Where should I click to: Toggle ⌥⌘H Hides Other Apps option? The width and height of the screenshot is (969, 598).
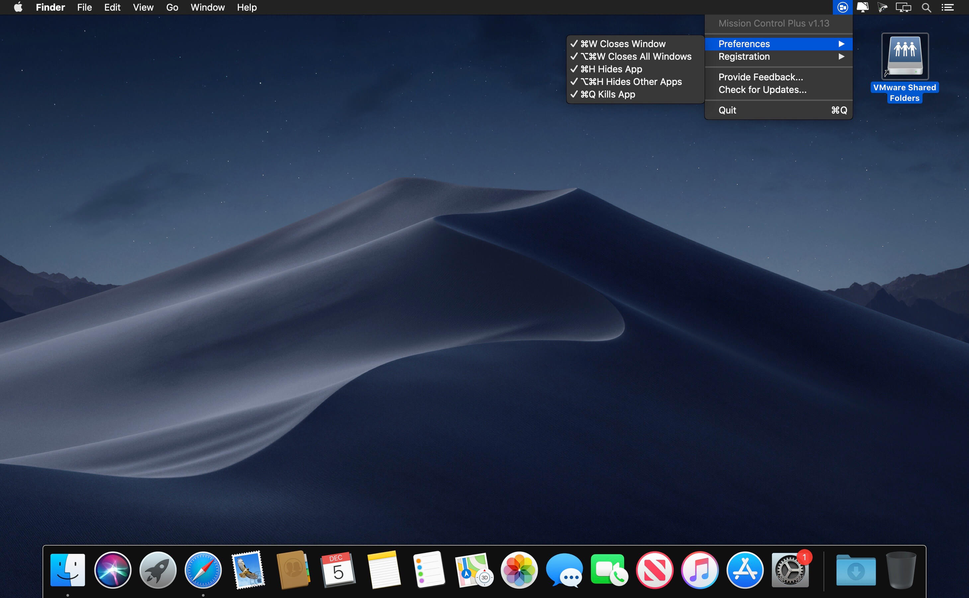coord(631,82)
